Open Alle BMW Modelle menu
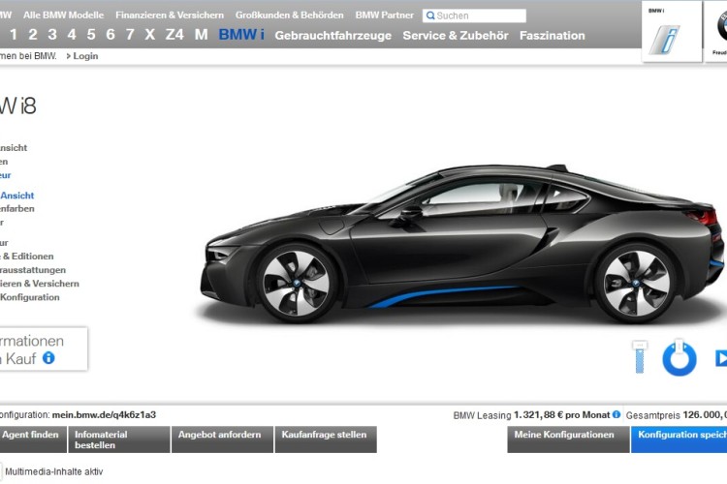 click(64, 15)
